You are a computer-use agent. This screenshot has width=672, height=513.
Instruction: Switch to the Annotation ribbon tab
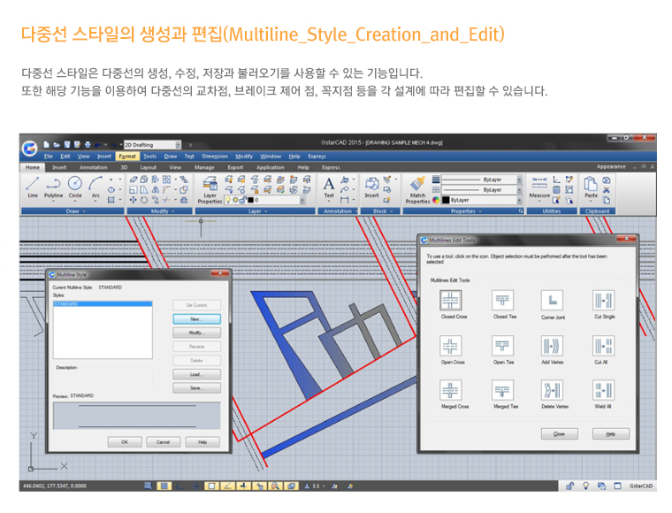(x=93, y=166)
